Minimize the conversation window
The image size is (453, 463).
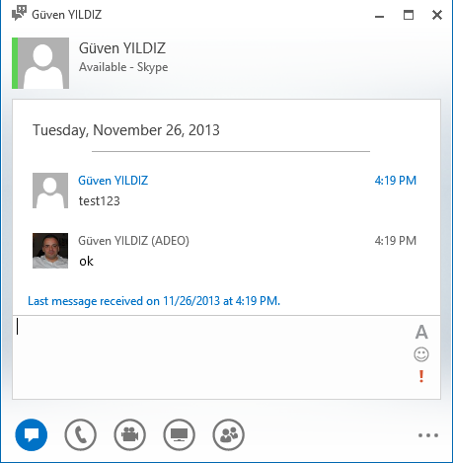(x=380, y=16)
